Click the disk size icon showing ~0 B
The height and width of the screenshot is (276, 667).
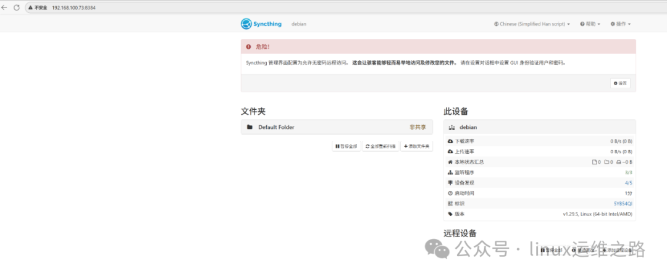click(x=619, y=162)
